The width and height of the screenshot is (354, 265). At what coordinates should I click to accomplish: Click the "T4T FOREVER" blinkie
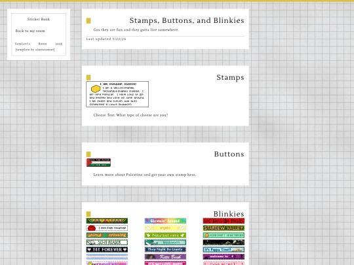point(107,250)
